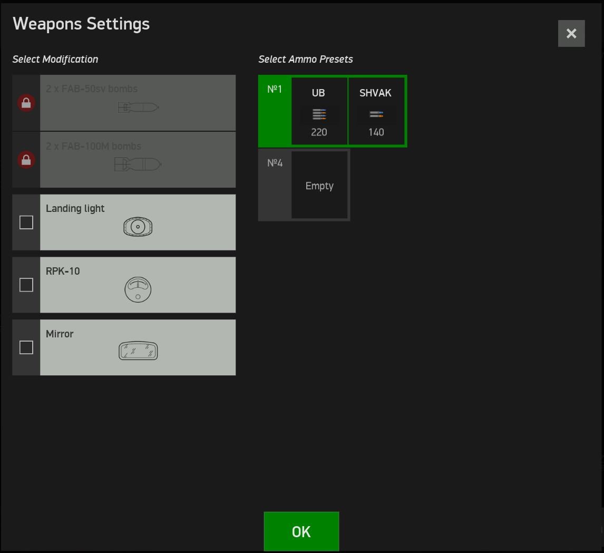Tick the RPK-10 checkbox

pos(26,285)
